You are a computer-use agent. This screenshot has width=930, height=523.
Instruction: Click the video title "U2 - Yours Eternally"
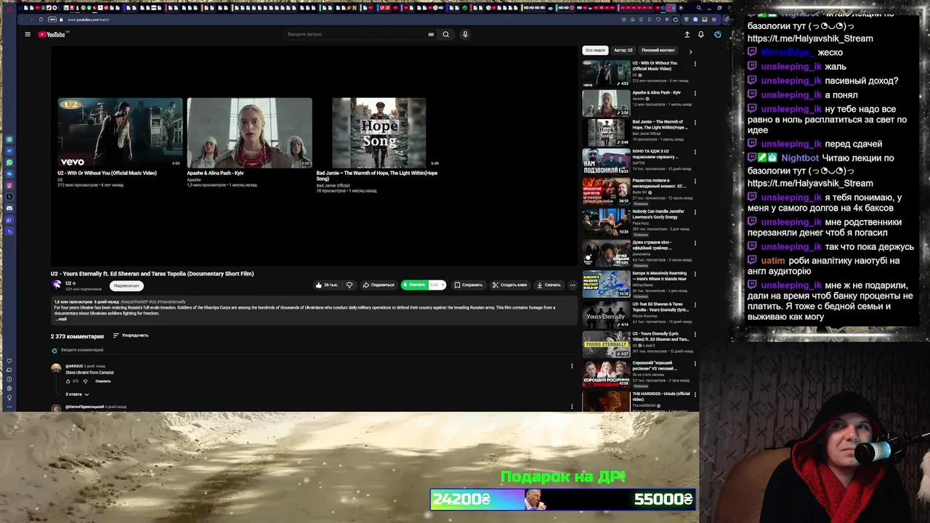[152, 274]
